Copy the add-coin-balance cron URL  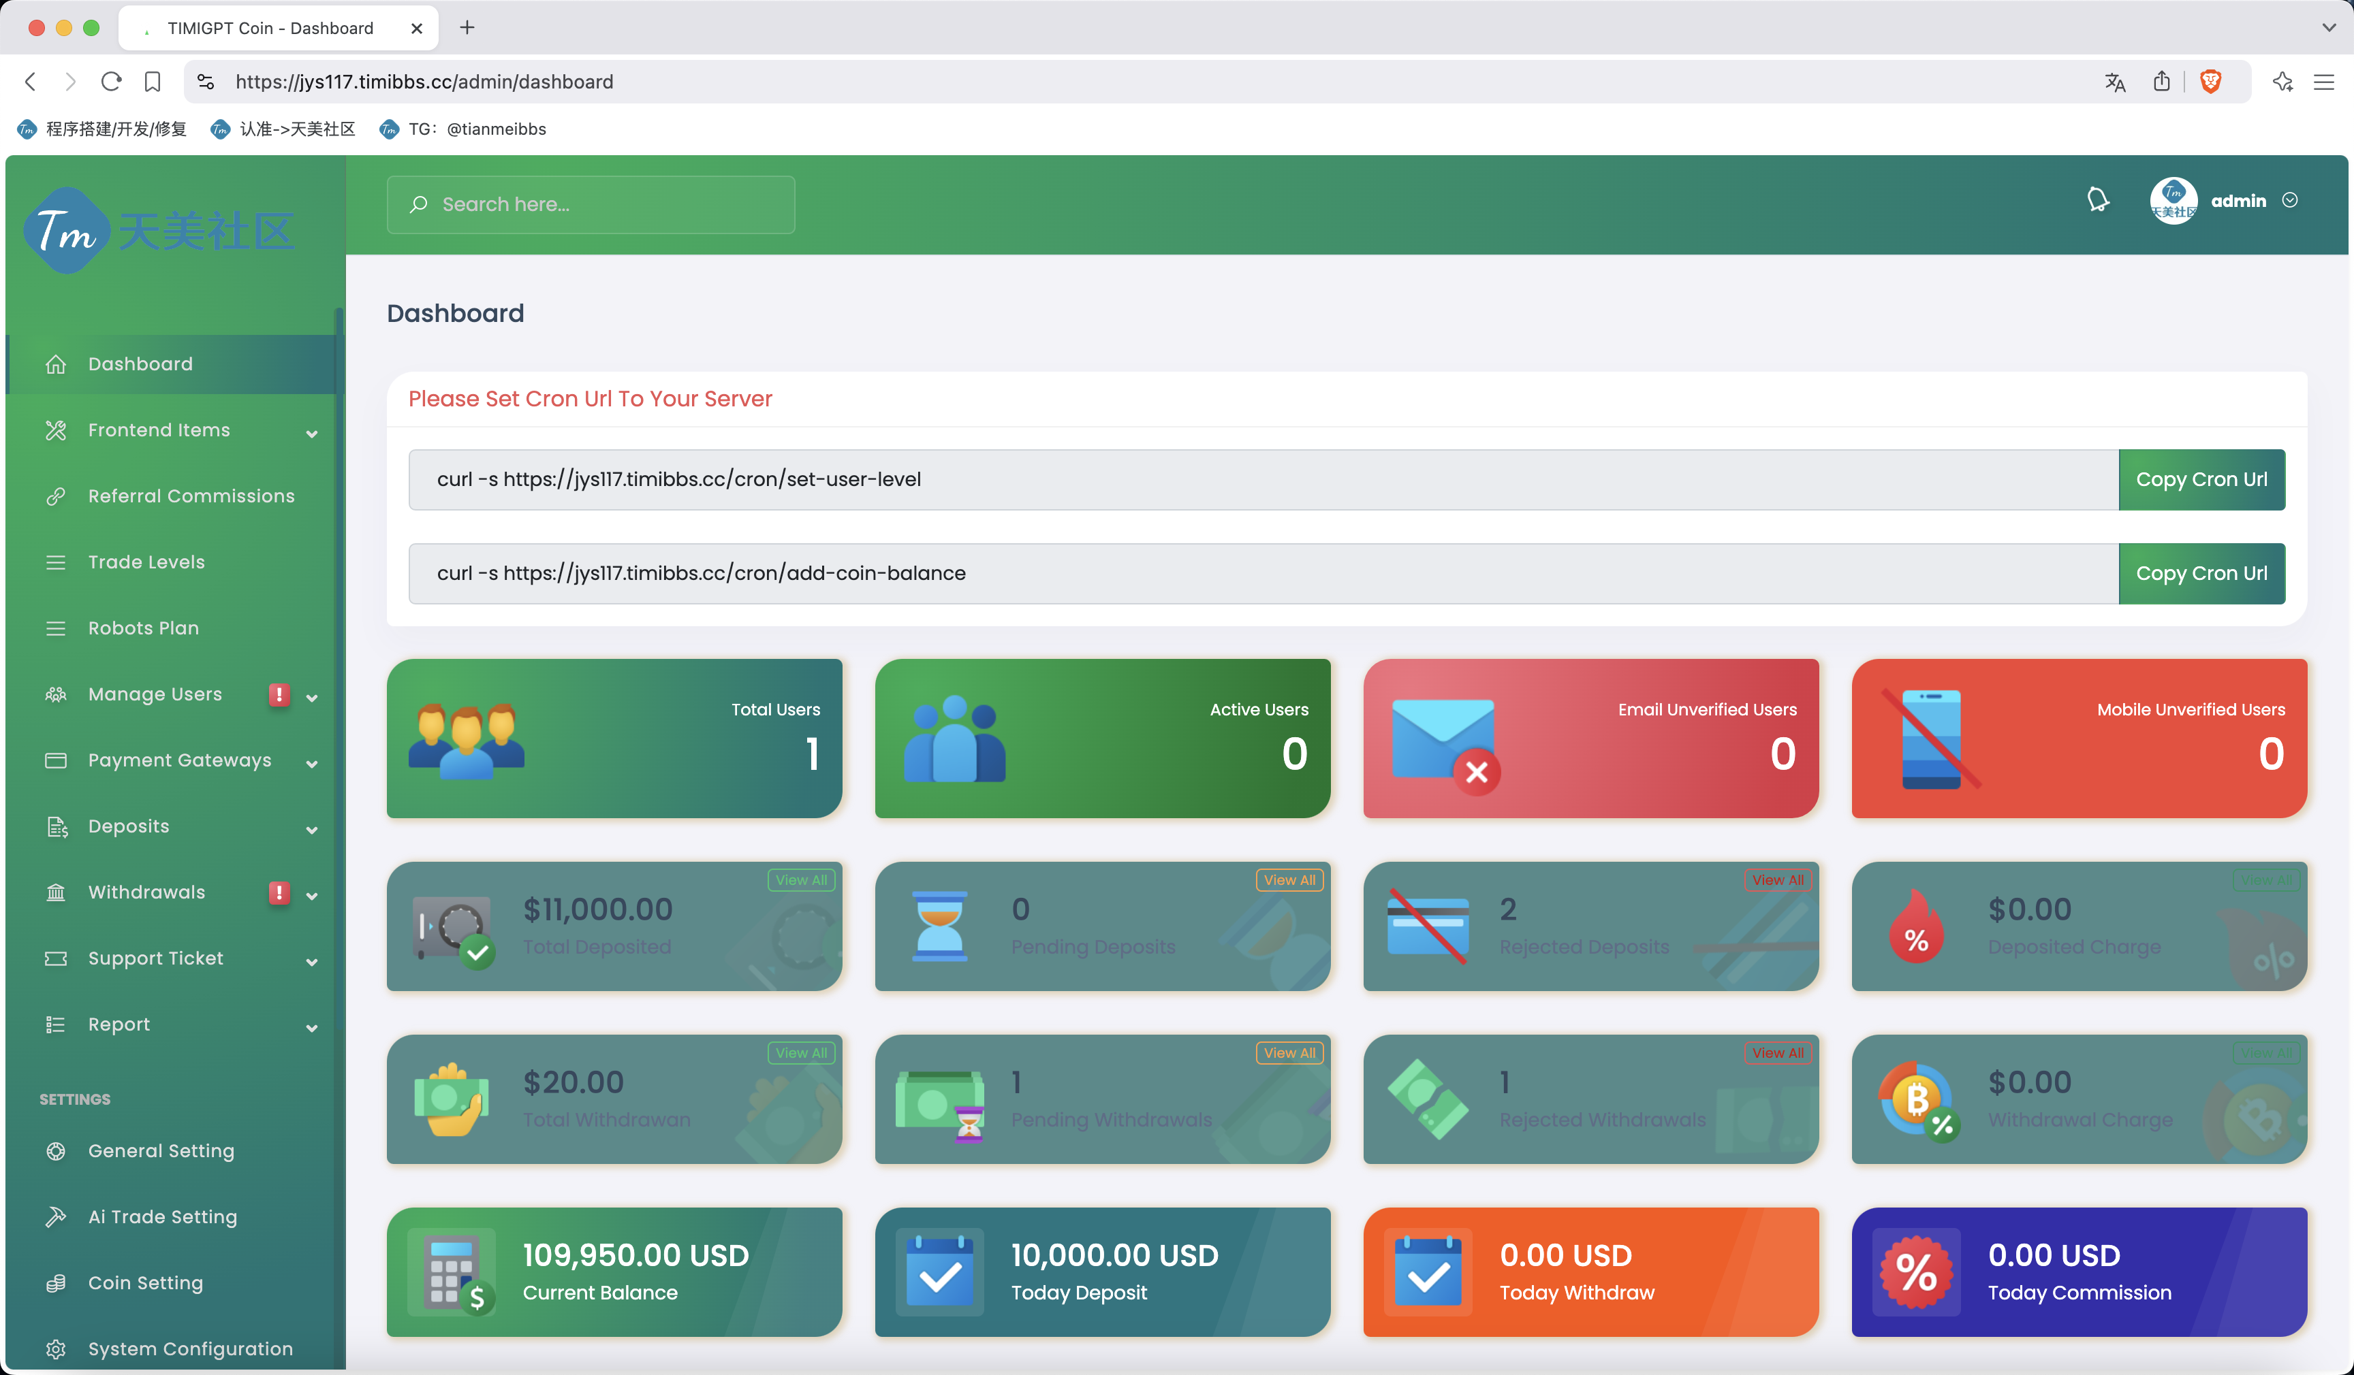(2201, 573)
